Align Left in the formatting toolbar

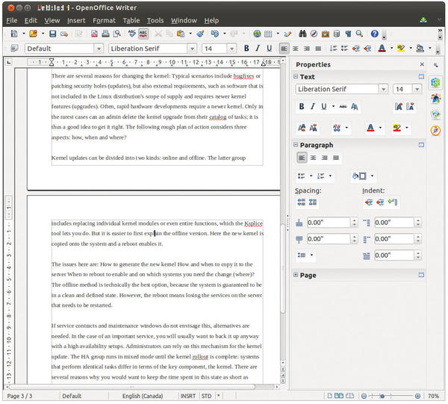pos(284,49)
